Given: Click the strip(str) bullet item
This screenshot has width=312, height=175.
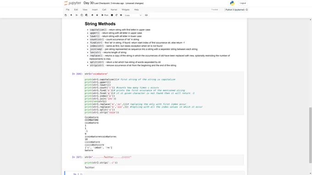Looking at the screenshot, I should point(133,65).
